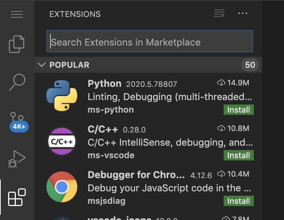Screen dimensions: 284x220
Task: Click the C/C++ extension logo
Action: (x=62, y=141)
